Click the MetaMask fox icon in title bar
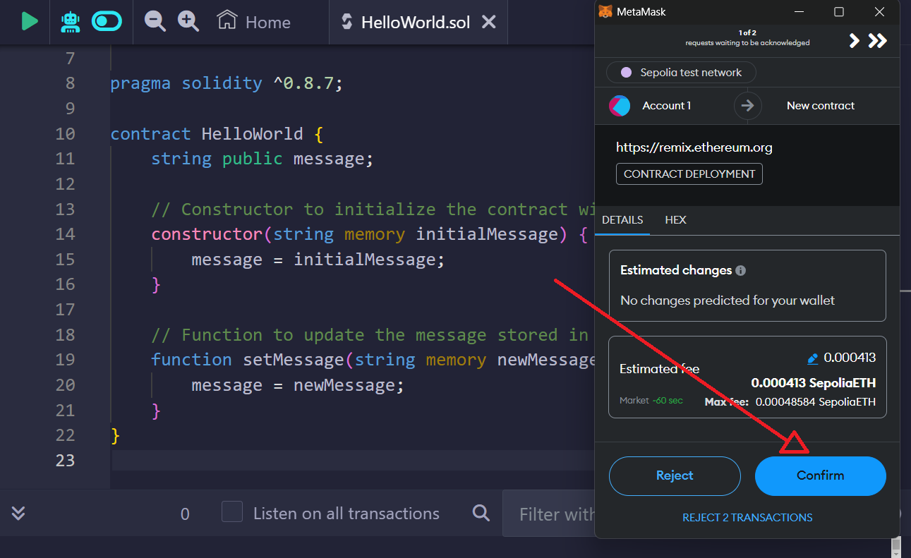The image size is (911, 558). 605,11
